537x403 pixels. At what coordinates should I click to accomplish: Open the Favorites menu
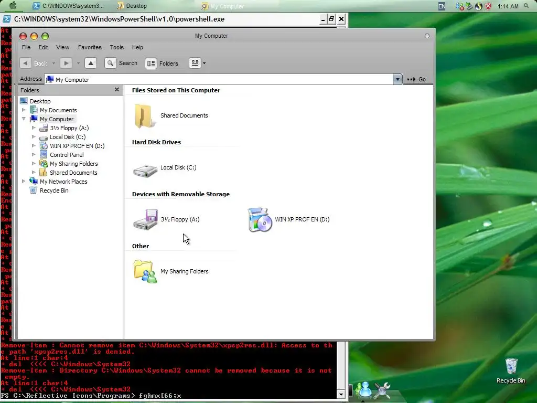pos(90,47)
